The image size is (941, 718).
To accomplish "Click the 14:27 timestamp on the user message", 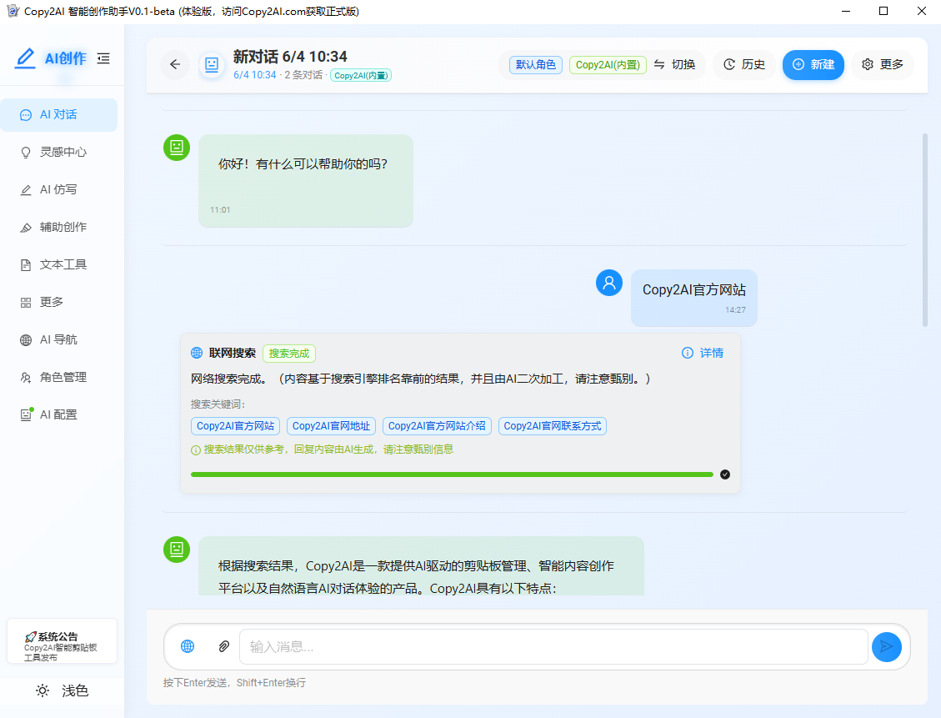I will (735, 310).
